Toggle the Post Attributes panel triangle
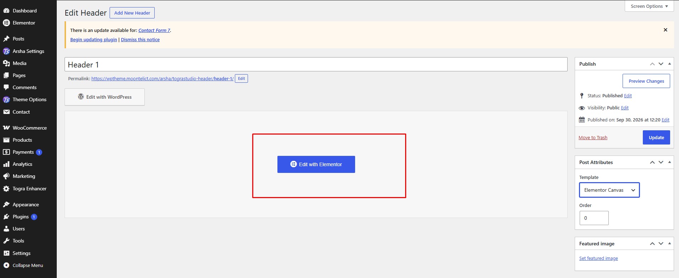The width and height of the screenshot is (679, 278). tap(669, 162)
